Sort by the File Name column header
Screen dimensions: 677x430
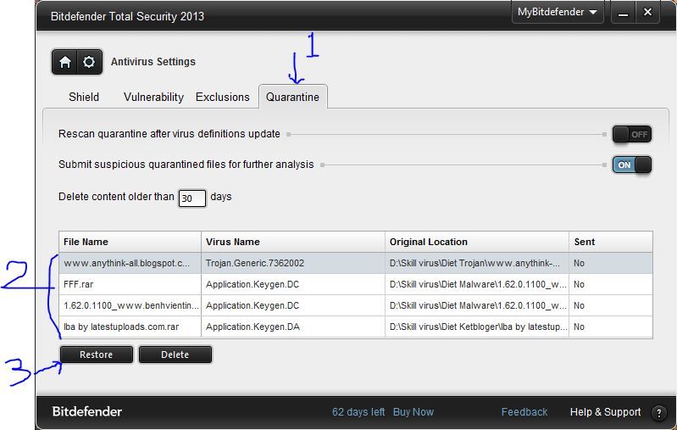coord(130,242)
